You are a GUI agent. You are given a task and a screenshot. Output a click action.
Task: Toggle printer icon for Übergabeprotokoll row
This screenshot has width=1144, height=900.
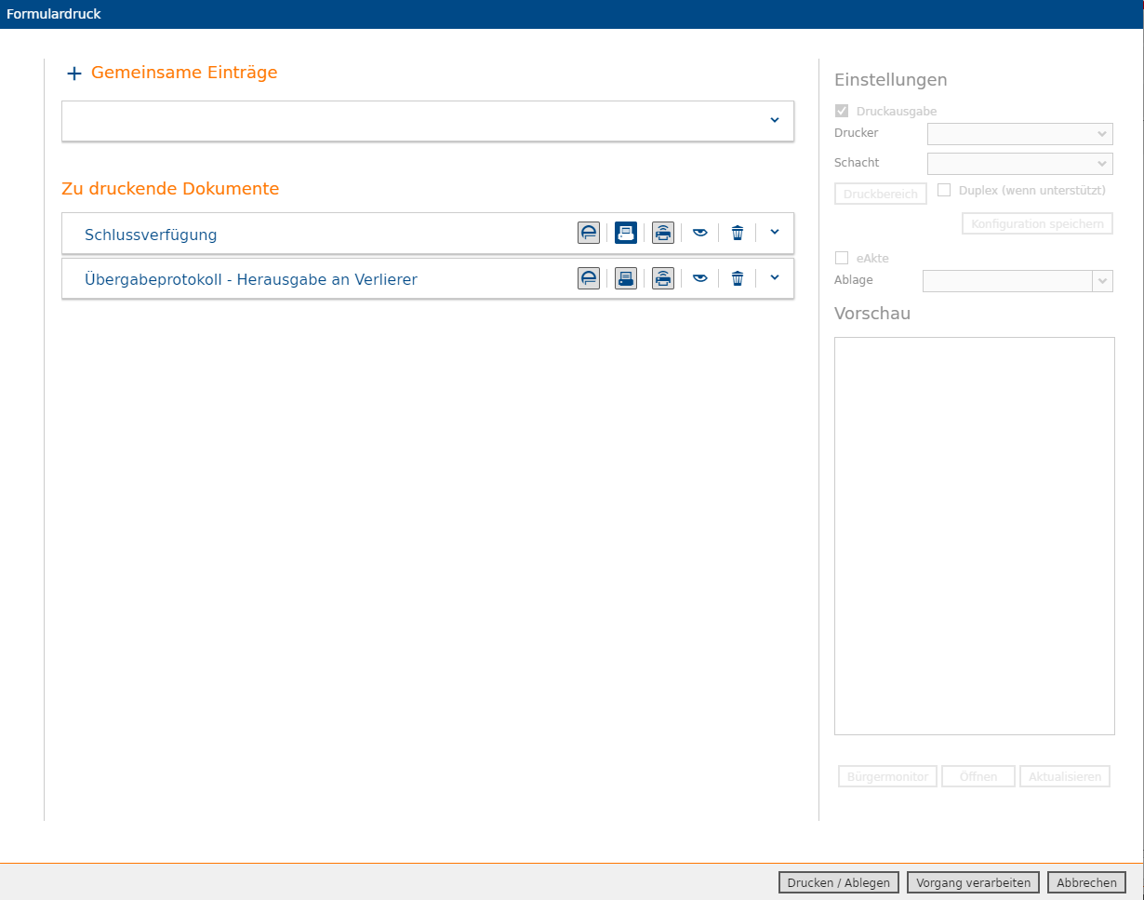(x=626, y=277)
